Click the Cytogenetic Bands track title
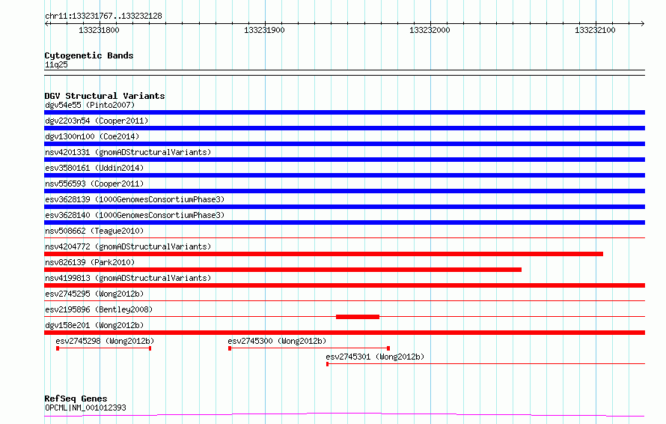Screen dimensions: 666x424 pyautogui.click(x=89, y=55)
